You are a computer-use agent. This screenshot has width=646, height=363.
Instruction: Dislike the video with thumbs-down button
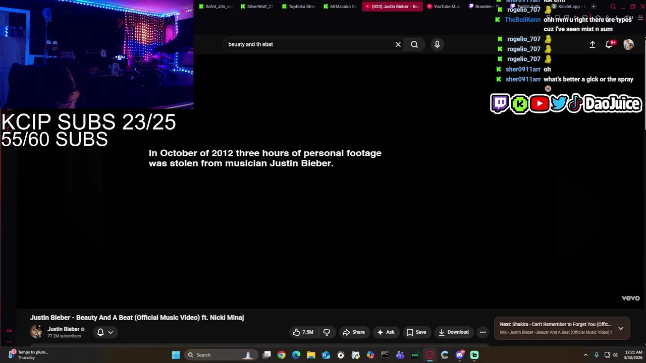pyautogui.click(x=327, y=332)
